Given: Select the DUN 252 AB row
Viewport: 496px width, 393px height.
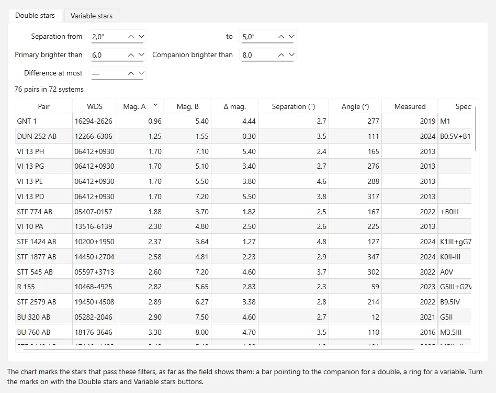Looking at the screenshot, I should pos(243,136).
